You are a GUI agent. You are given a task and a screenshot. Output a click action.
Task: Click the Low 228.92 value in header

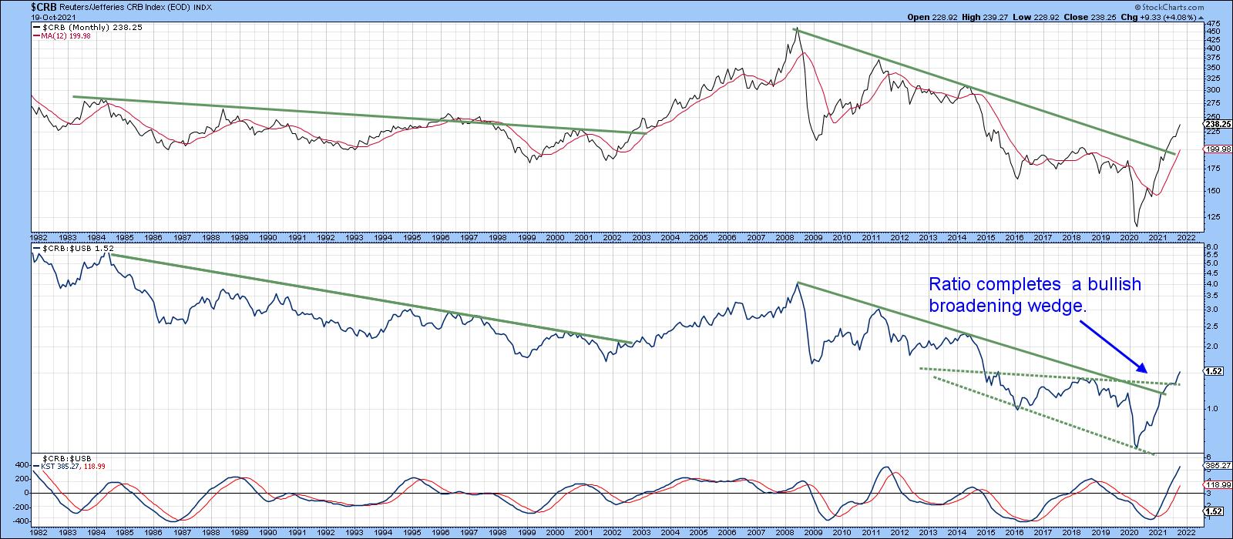click(1036, 17)
